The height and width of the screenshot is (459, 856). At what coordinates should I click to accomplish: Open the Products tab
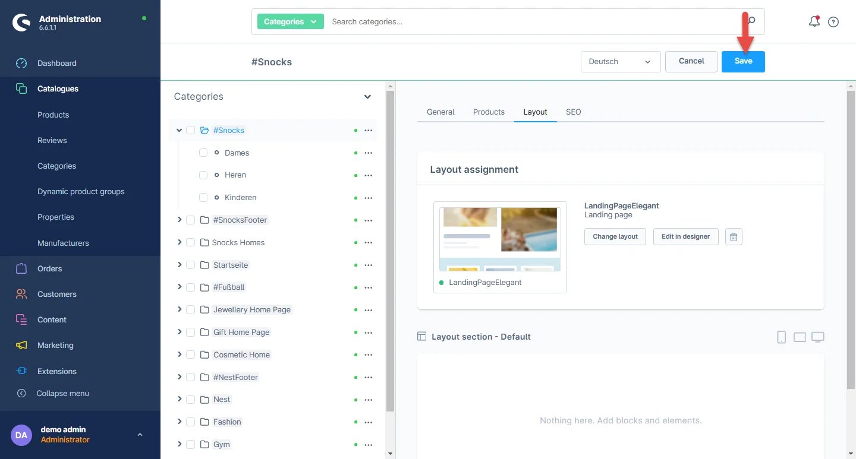489,112
